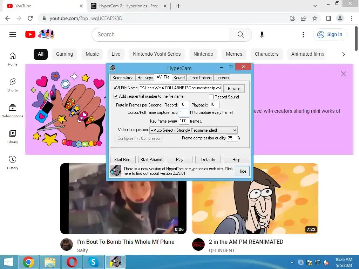Open a new browser tab
The height and width of the screenshot is (269, 359).
(178, 6)
